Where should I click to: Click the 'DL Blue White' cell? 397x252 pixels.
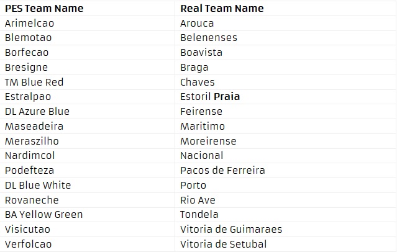click(38, 185)
